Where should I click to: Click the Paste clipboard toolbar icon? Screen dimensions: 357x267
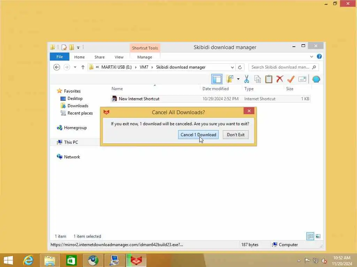[x=269, y=79]
